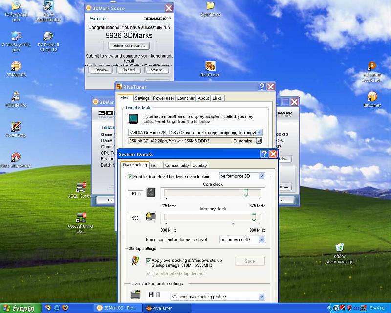This screenshot has width=391, height=313.
Task: Switch to 3DMark05 taskbar button
Action: tap(118, 308)
